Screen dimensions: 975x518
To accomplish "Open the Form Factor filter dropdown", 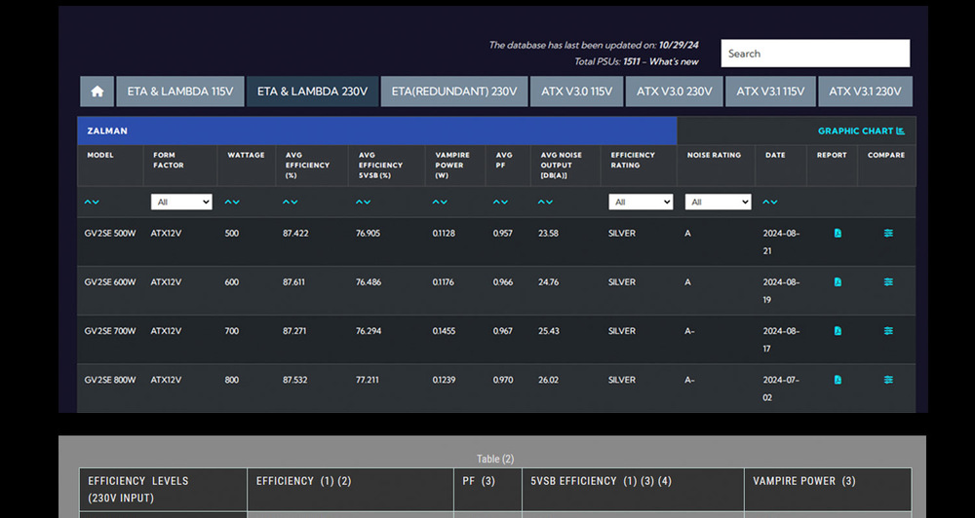I will 181,202.
